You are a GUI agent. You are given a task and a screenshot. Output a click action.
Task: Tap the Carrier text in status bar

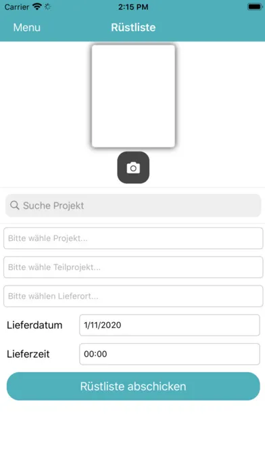pyautogui.click(x=17, y=7)
